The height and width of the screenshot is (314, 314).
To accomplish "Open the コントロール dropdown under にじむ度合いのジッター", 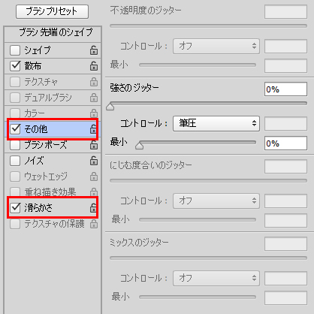I will pos(216,201).
